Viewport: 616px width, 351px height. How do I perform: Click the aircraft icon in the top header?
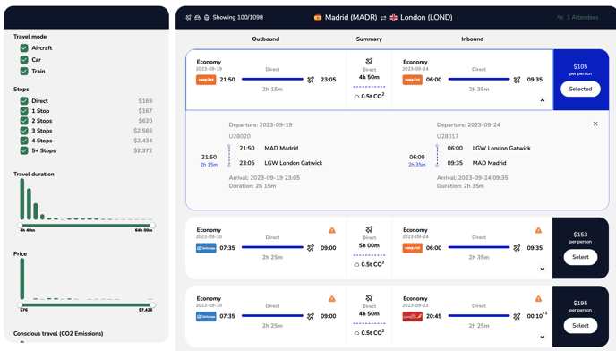[189, 17]
